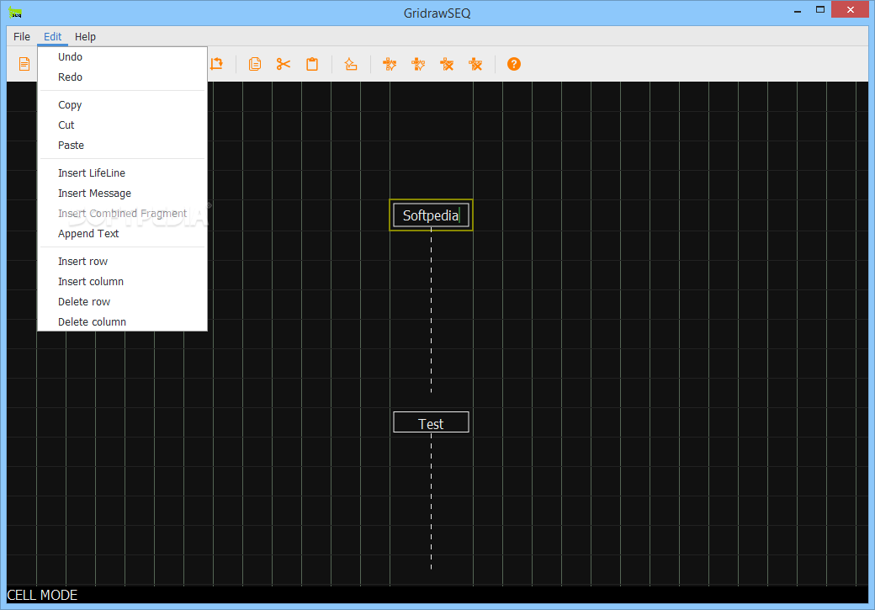
Task: Click the scissors cut toolbar icon
Action: 284,64
